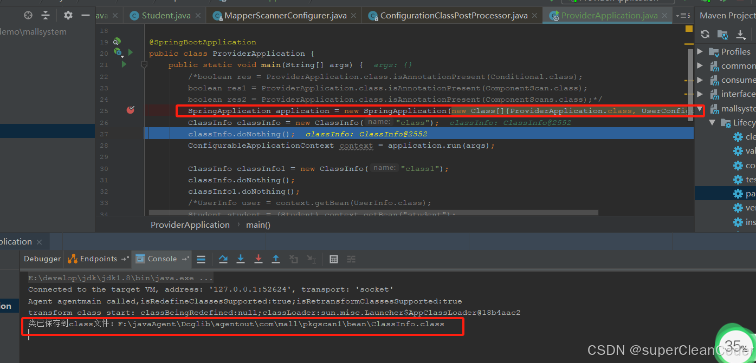
Task: Click the Step Over debugger icon
Action: tap(223, 259)
